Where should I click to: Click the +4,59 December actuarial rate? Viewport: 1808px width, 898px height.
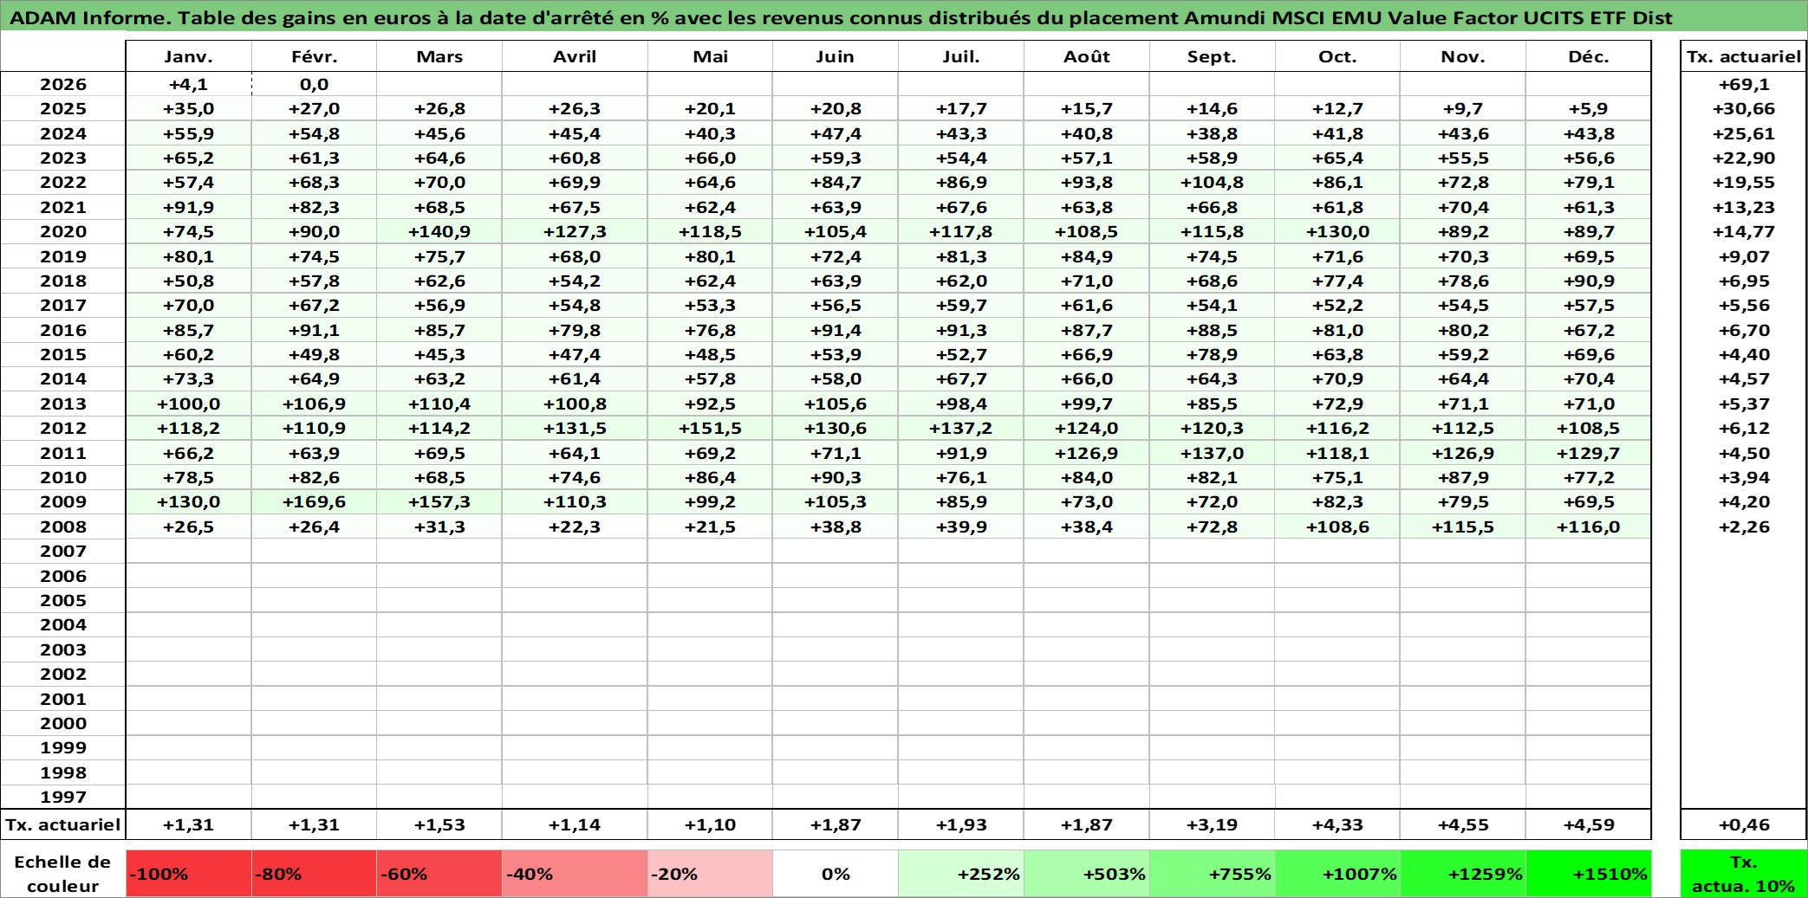[1589, 824]
